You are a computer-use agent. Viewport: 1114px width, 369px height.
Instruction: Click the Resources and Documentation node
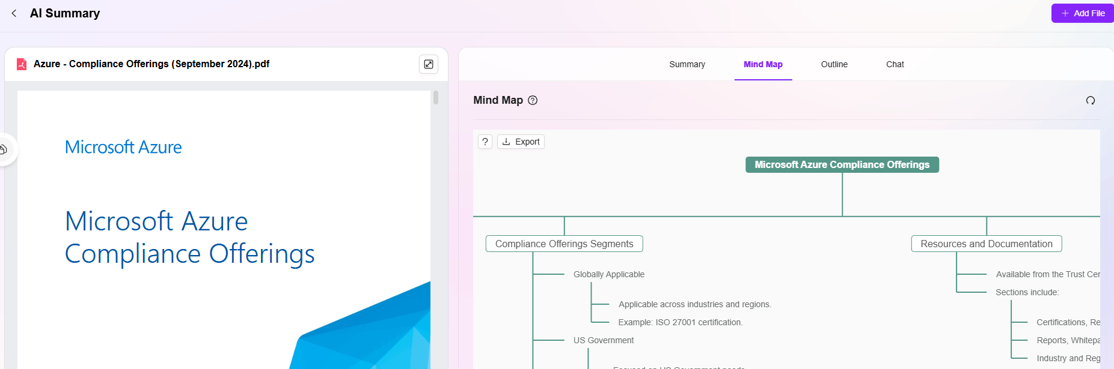click(x=987, y=244)
